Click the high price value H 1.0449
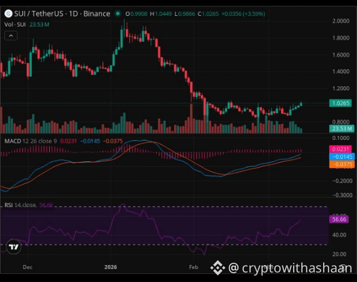 click(160, 14)
